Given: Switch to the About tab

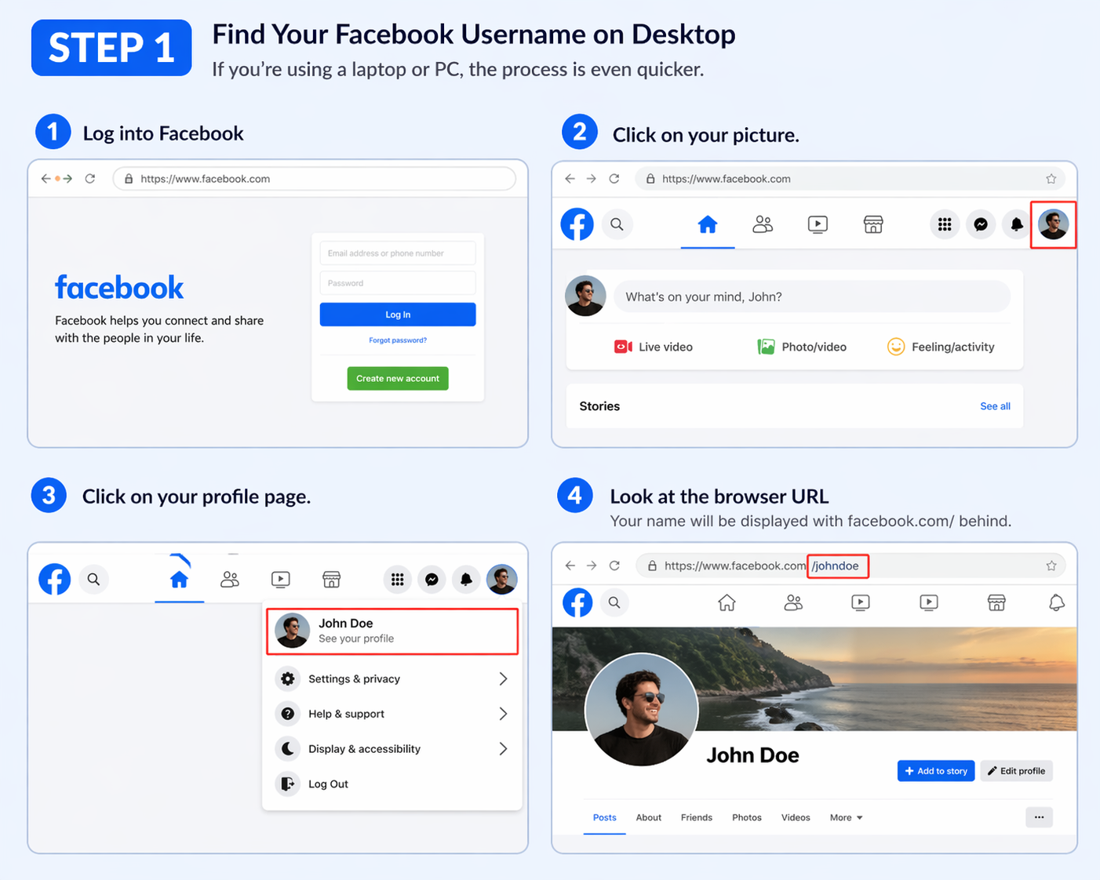Looking at the screenshot, I should 649,817.
